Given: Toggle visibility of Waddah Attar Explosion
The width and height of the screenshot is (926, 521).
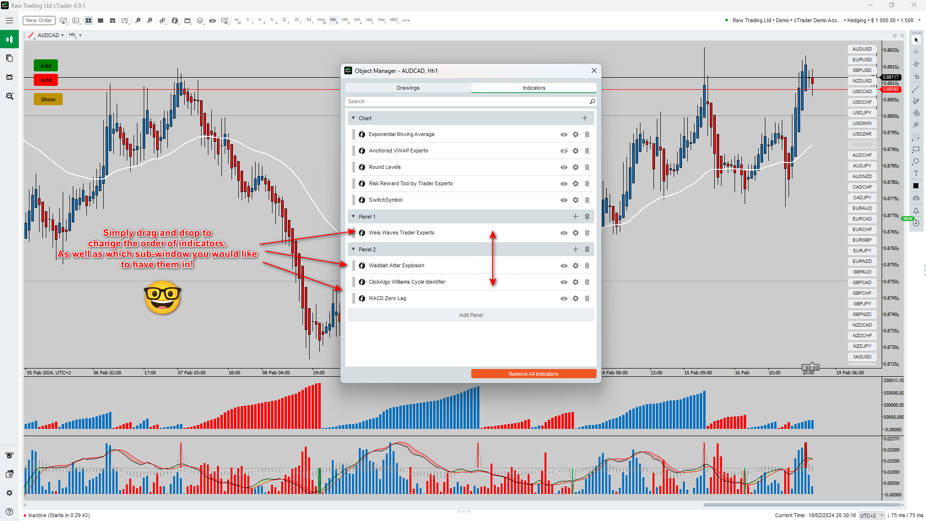Looking at the screenshot, I should (564, 266).
